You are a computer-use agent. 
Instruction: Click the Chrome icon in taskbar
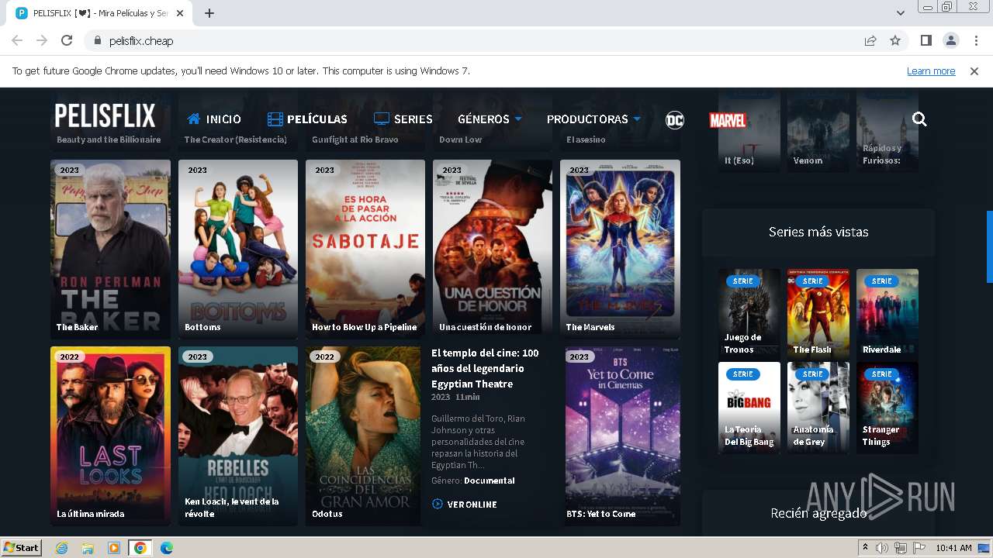point(140,548)
